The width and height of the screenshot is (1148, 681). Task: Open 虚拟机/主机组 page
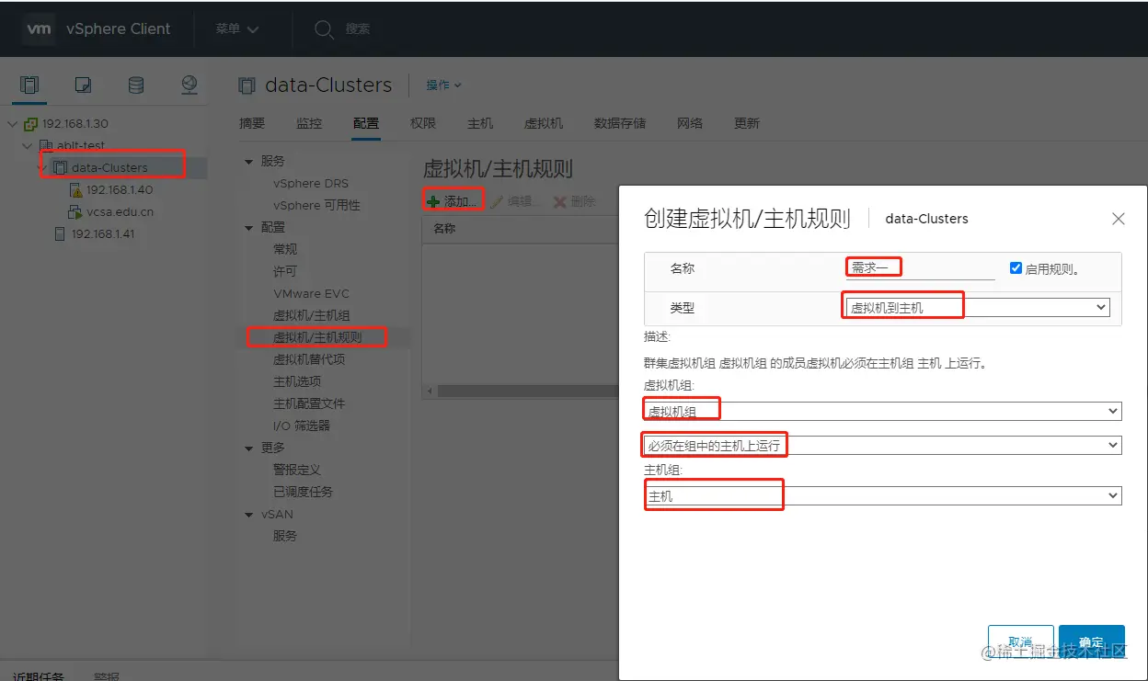tap(312, 315)
